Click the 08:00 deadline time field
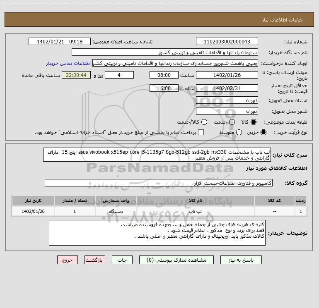The image size is (319, 308). click(164, 75)
